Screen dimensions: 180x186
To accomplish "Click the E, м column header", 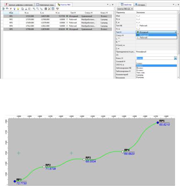I will (x=42, y=13).
